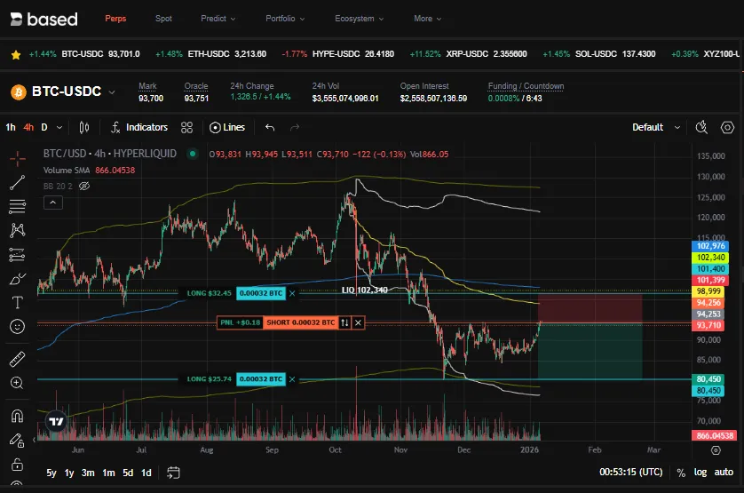
Task: Open the Spot tab
Action: pyautogui.click(x=163, y=19)
